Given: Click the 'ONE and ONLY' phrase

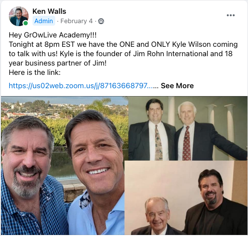Looking at the screenshot, I should [145, 44].
